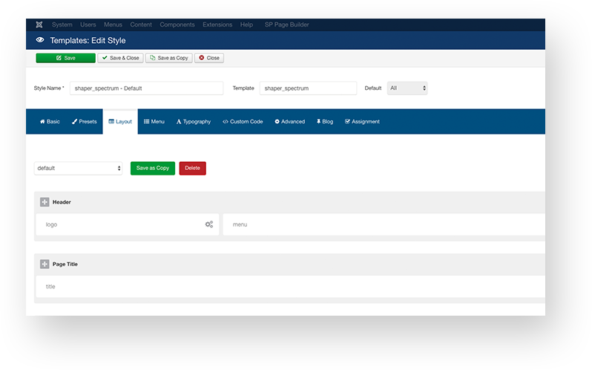Click the toolbar Close button

209,58
